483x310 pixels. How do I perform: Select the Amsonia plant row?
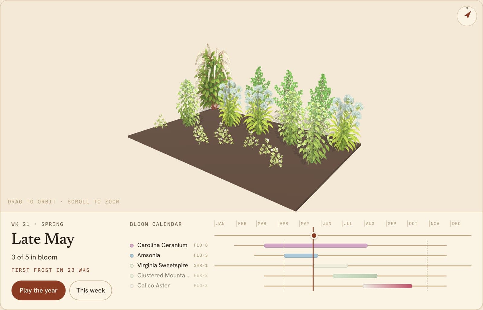coord(169,255)
